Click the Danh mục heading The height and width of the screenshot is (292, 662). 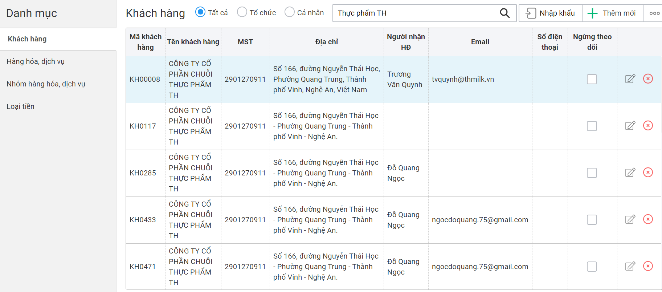[x=32, y=13]
